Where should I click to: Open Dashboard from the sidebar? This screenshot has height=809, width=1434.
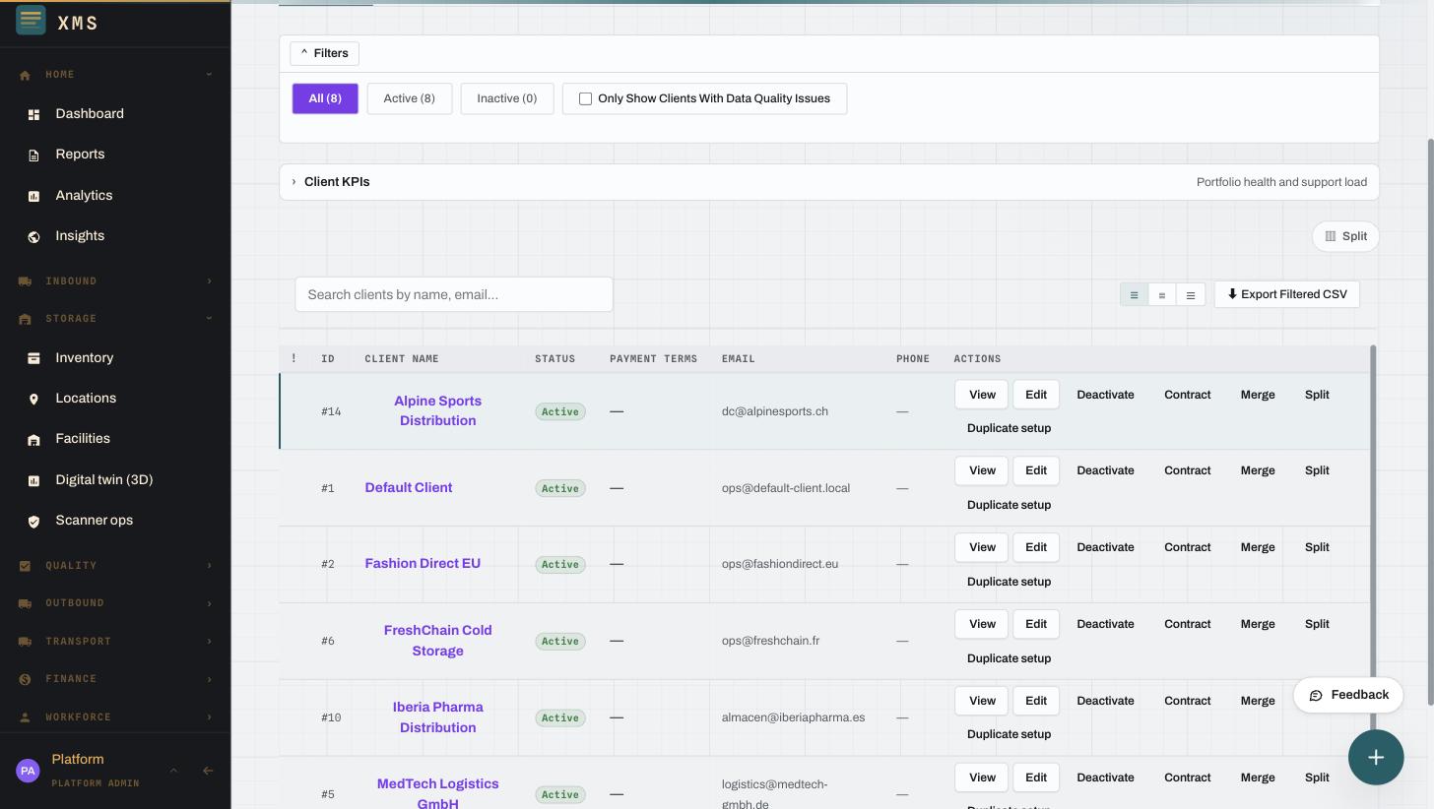pos(90,114)
